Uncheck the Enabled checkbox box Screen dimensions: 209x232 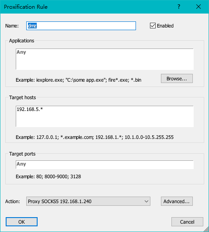pyautogui.click(x=153, y=26)
